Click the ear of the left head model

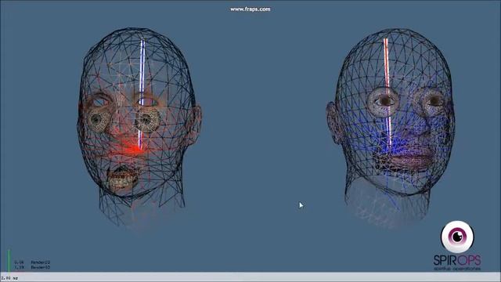click(194, 125)
